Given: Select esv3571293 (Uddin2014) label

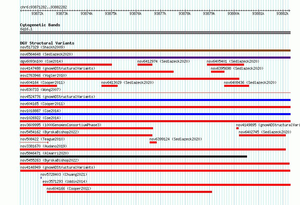Looking at the screenshot, I should coord(65,181).
